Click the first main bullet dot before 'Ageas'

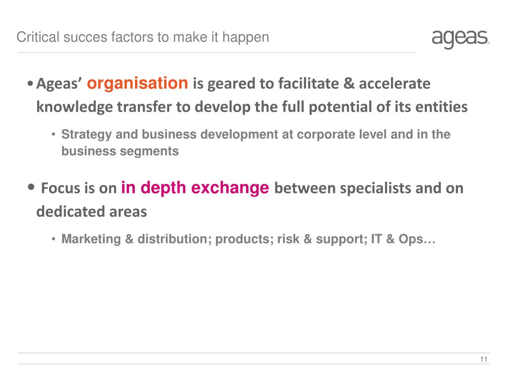30,84
